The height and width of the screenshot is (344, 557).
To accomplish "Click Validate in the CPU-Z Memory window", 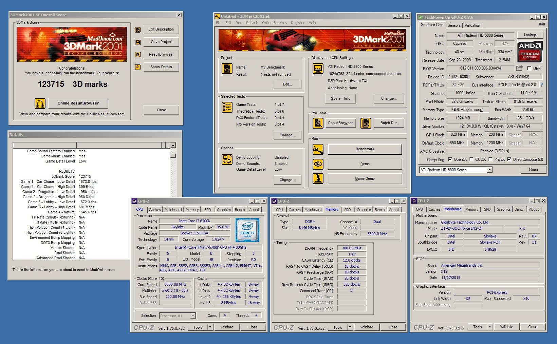I will point(367,327).
